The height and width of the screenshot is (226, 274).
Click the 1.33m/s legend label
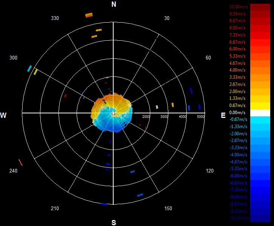[x=237, y=98]
